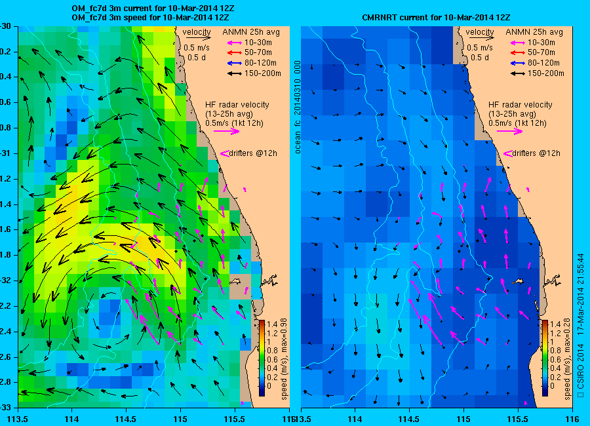Image resolution: width=590 pixels, height=426 pixels.
Task: Click right panel speed color bar
Action: (x=545, y=358)
